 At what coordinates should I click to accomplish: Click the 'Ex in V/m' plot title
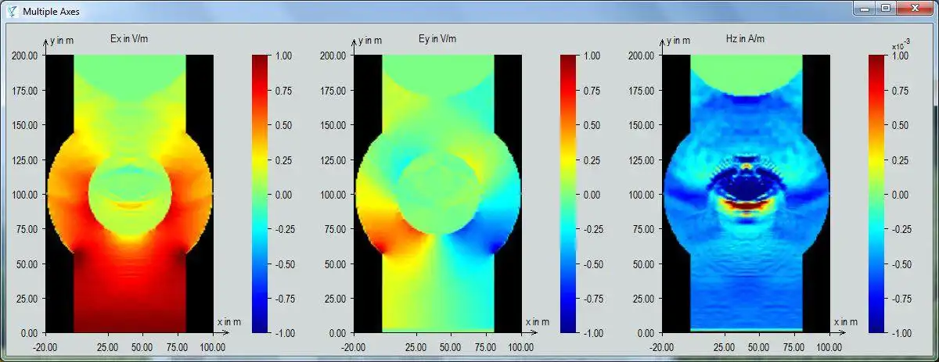click(129, 38)
